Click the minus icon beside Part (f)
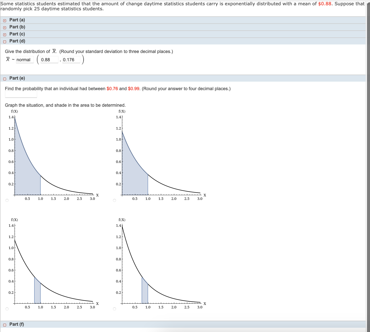Screen dimensions: 370x332 click(5, 324)
